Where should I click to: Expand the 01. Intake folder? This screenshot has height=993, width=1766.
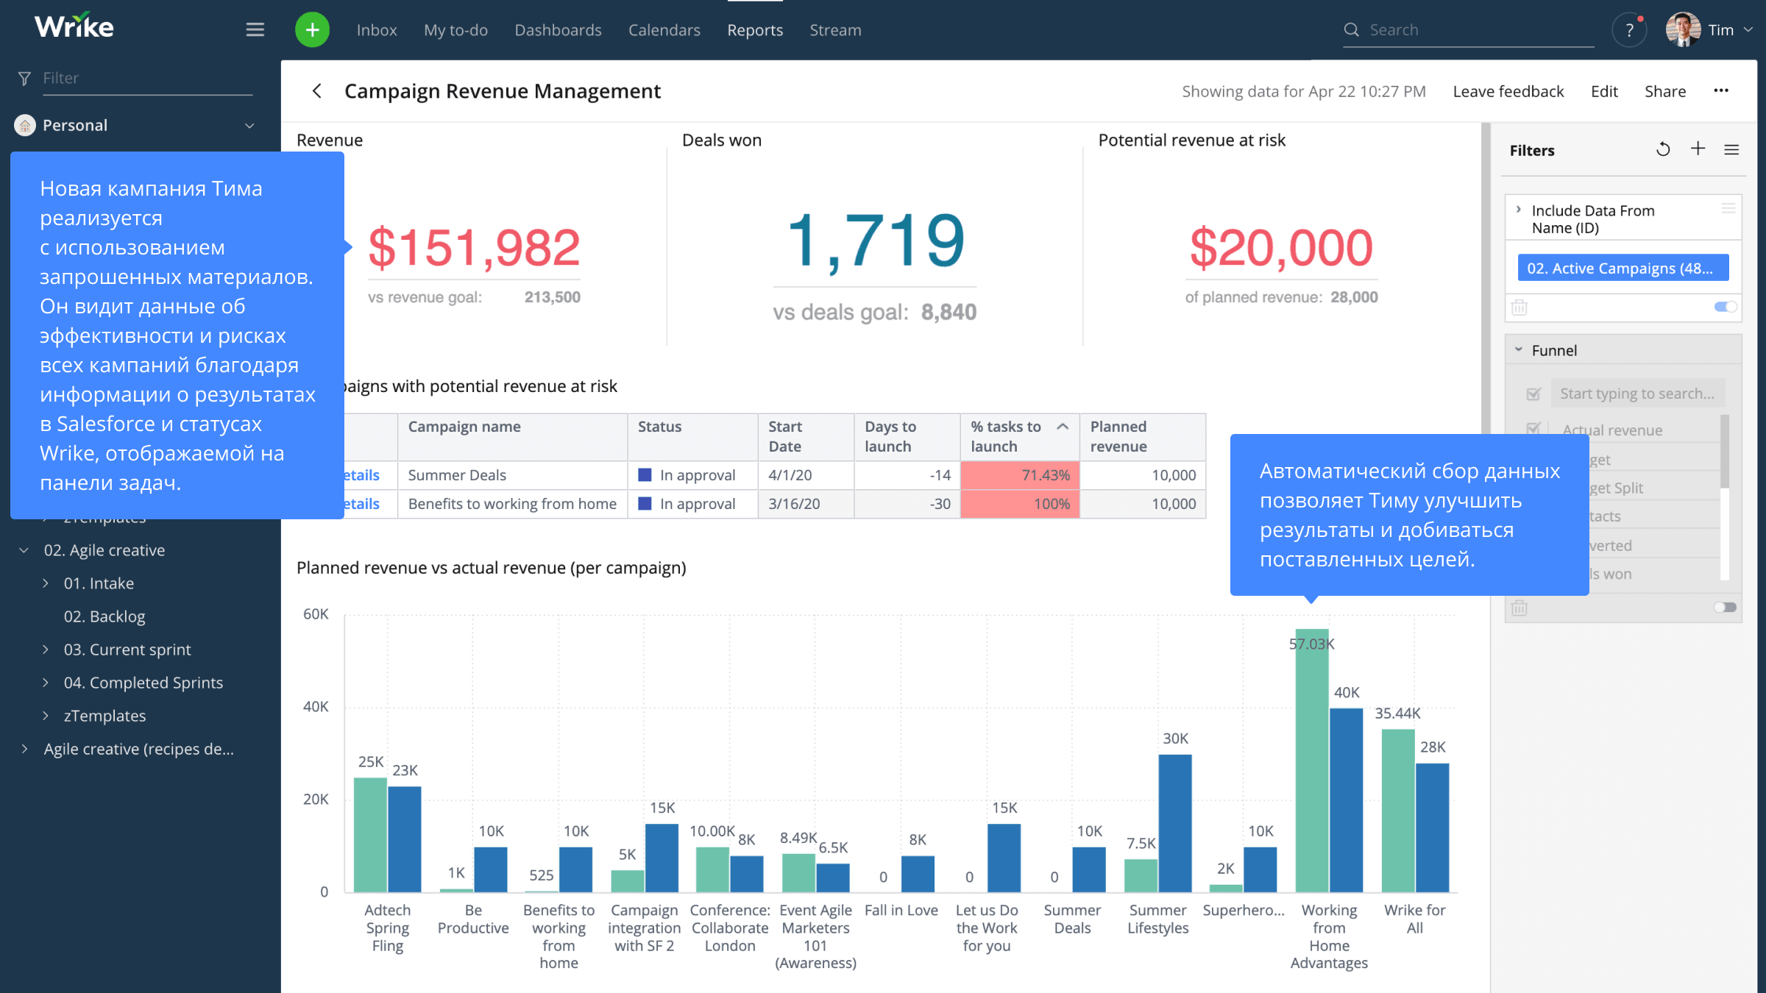pyautogui.click(x=46, y=583)
